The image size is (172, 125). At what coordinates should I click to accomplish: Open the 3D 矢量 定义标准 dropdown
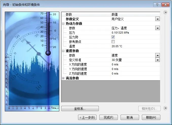click(x=158, y=60)
